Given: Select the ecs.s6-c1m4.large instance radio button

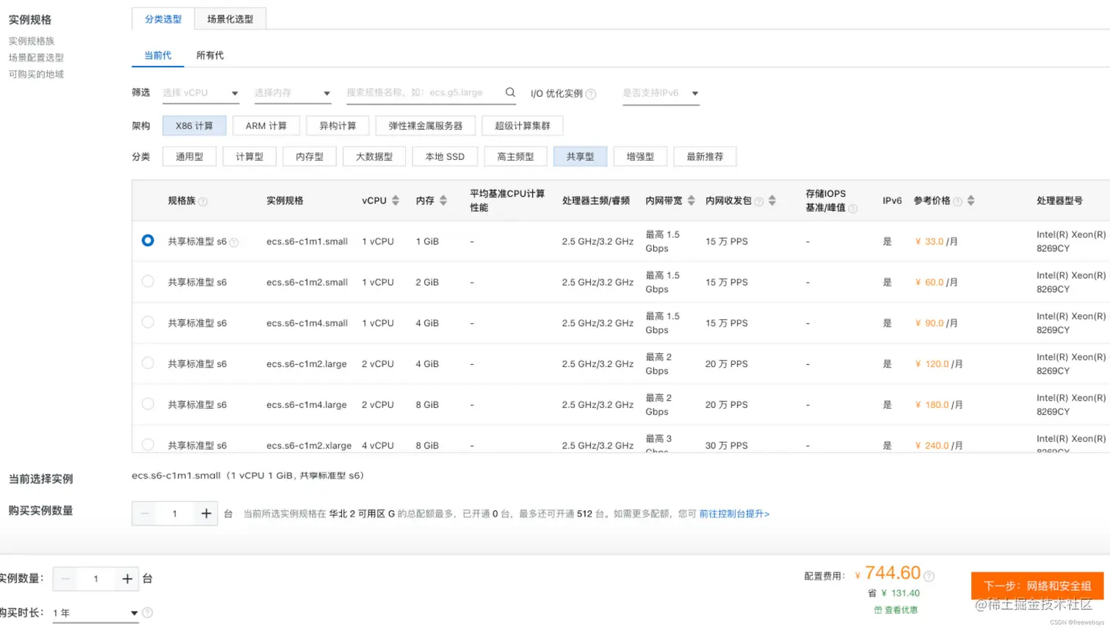Looking at the screenshot, I should pyautogui.click(x=148, y=404).
